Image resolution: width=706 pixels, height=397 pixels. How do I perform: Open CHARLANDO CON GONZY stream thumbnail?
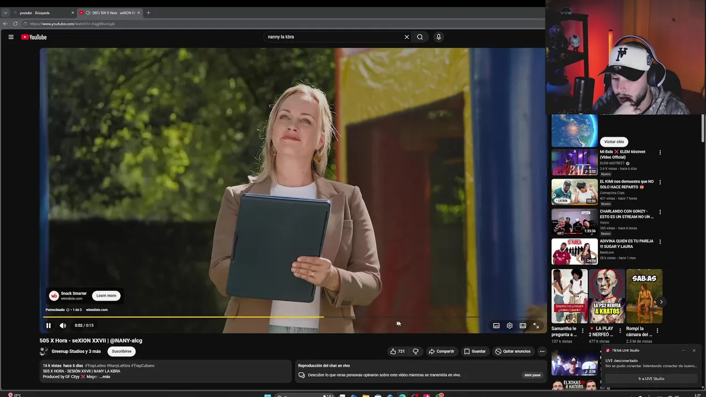click(575, 222)
